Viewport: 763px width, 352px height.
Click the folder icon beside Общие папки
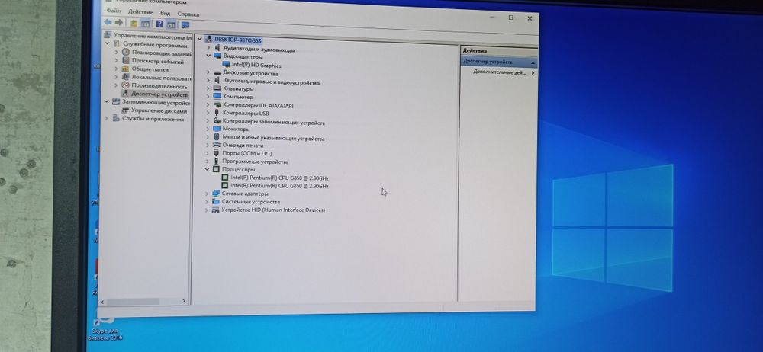pos(126,69)
